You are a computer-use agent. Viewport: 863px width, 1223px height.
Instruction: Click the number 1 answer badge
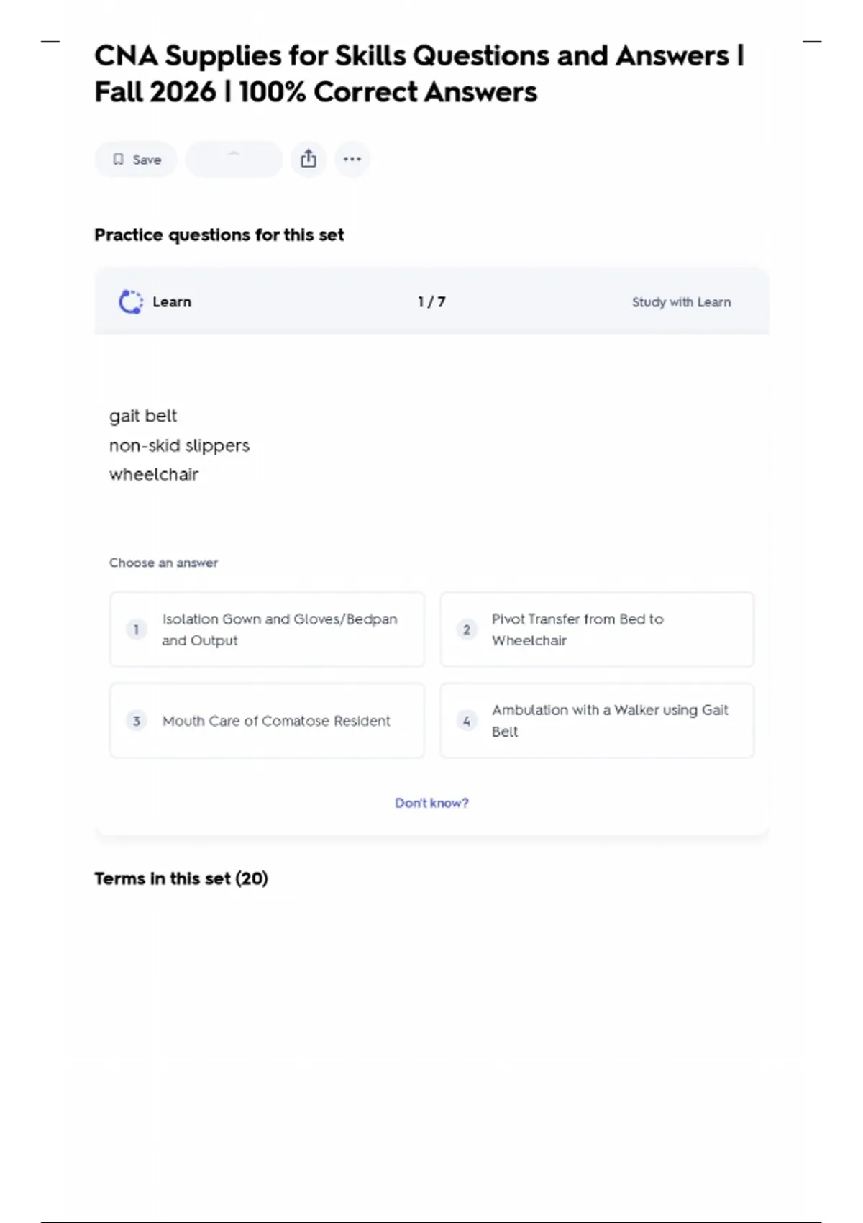tap(136, 629)
